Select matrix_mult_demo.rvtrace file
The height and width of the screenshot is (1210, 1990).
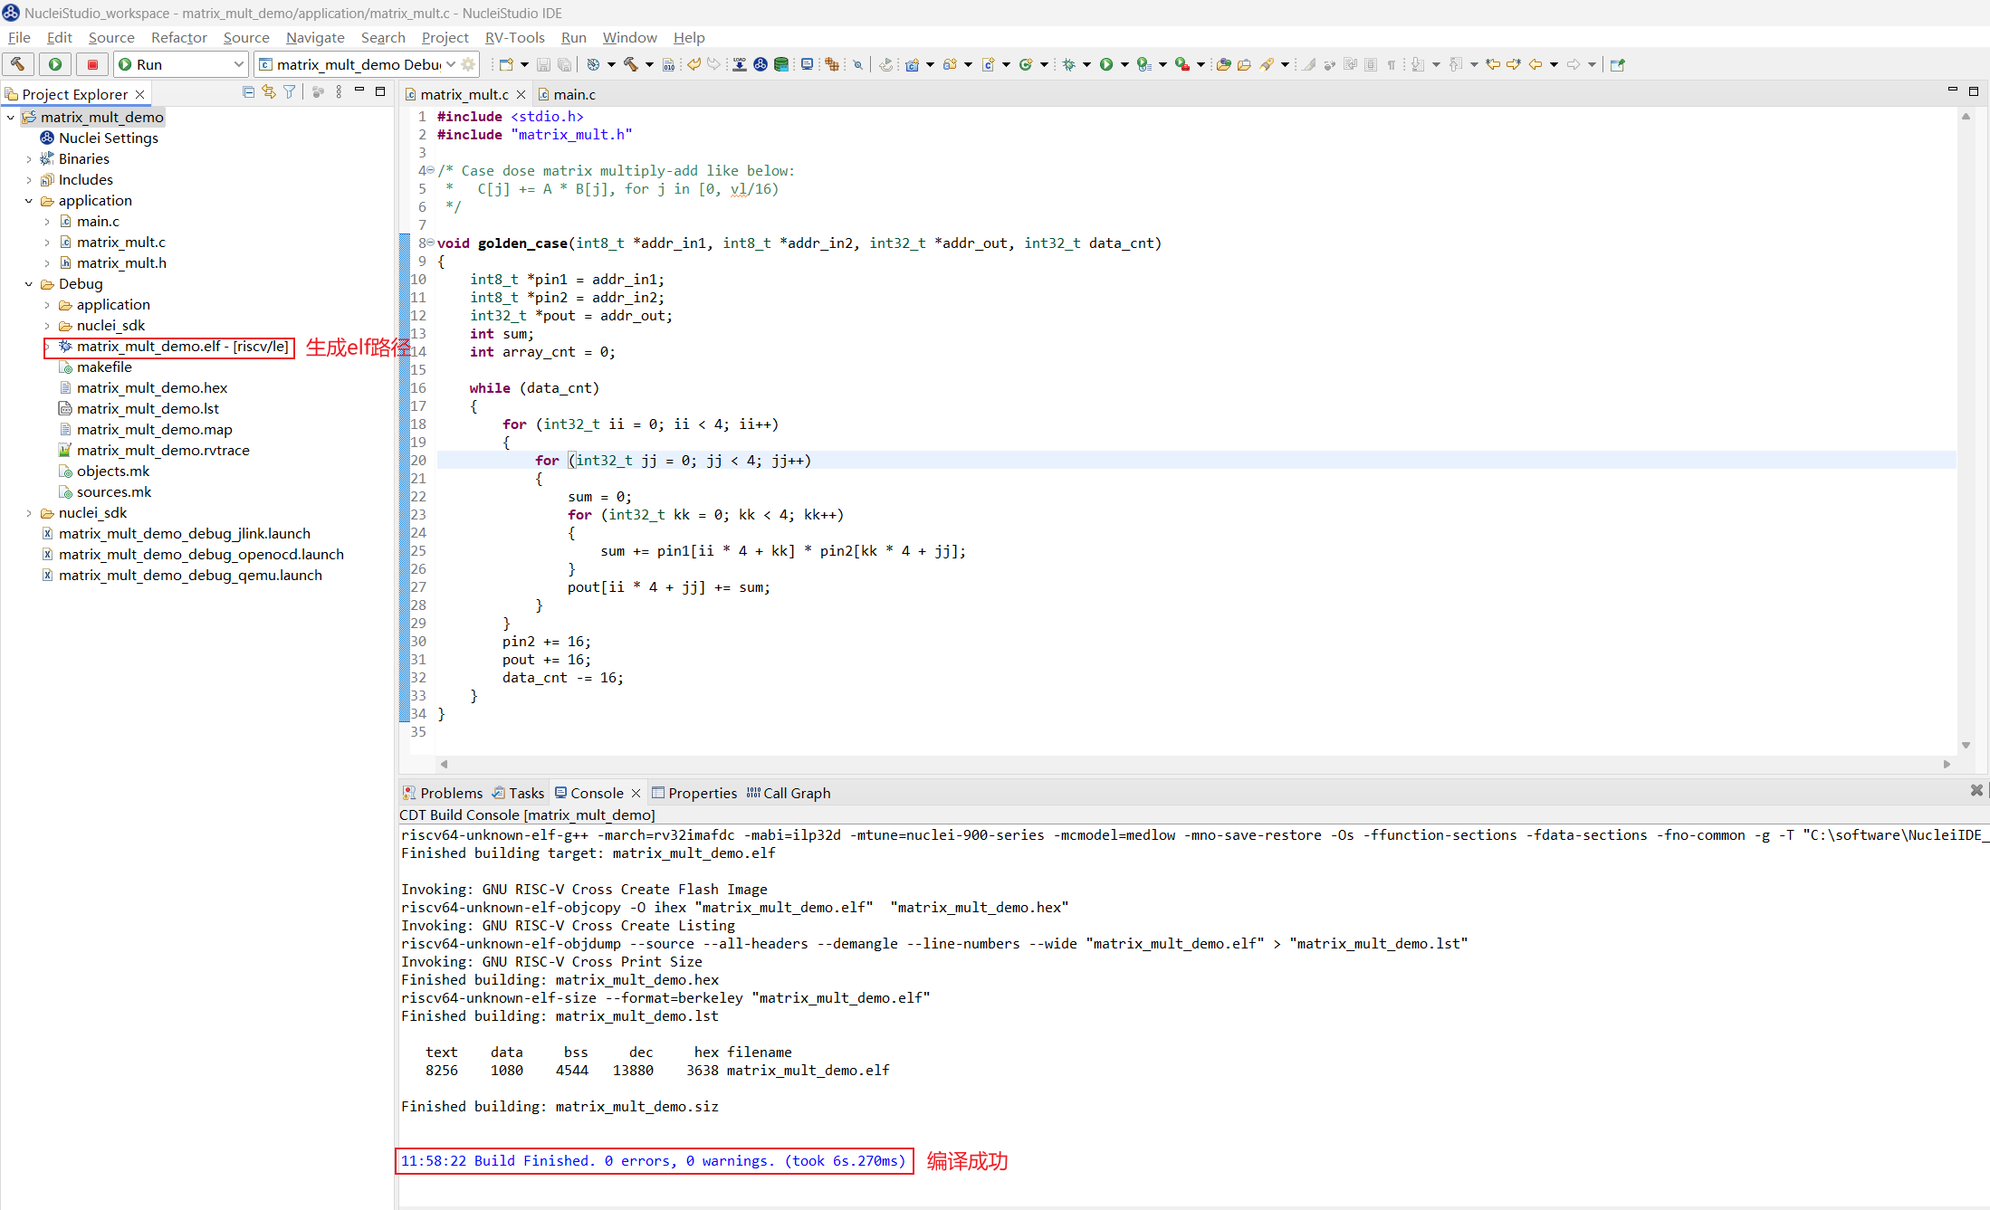pos(154,451)
